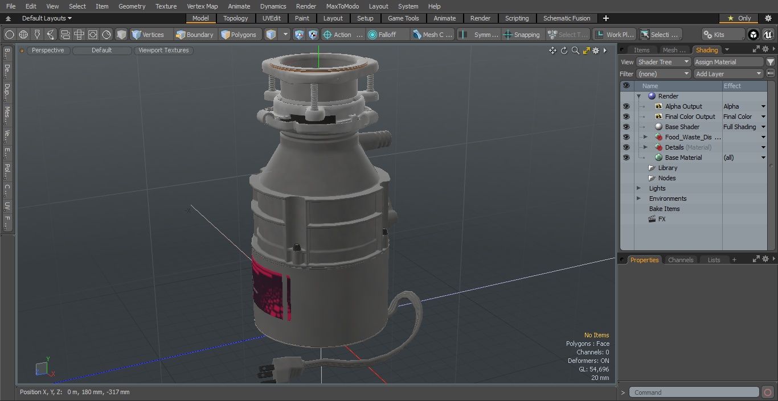Click the Boundary button

tap(195, 35)
